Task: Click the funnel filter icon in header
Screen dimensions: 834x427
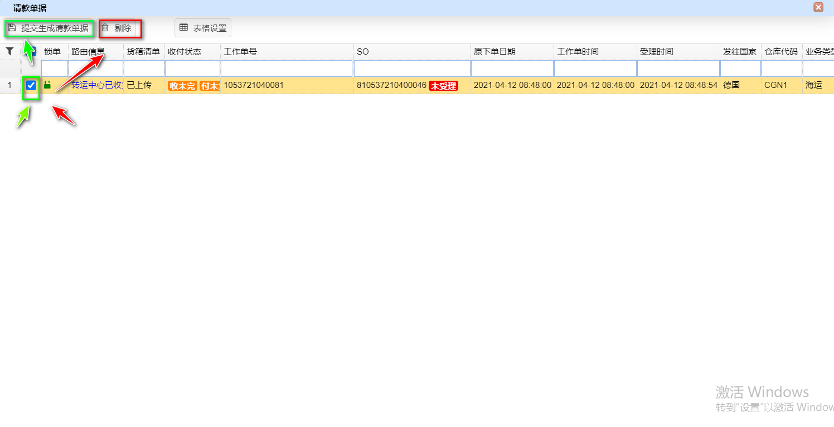Action: [9, 51]
